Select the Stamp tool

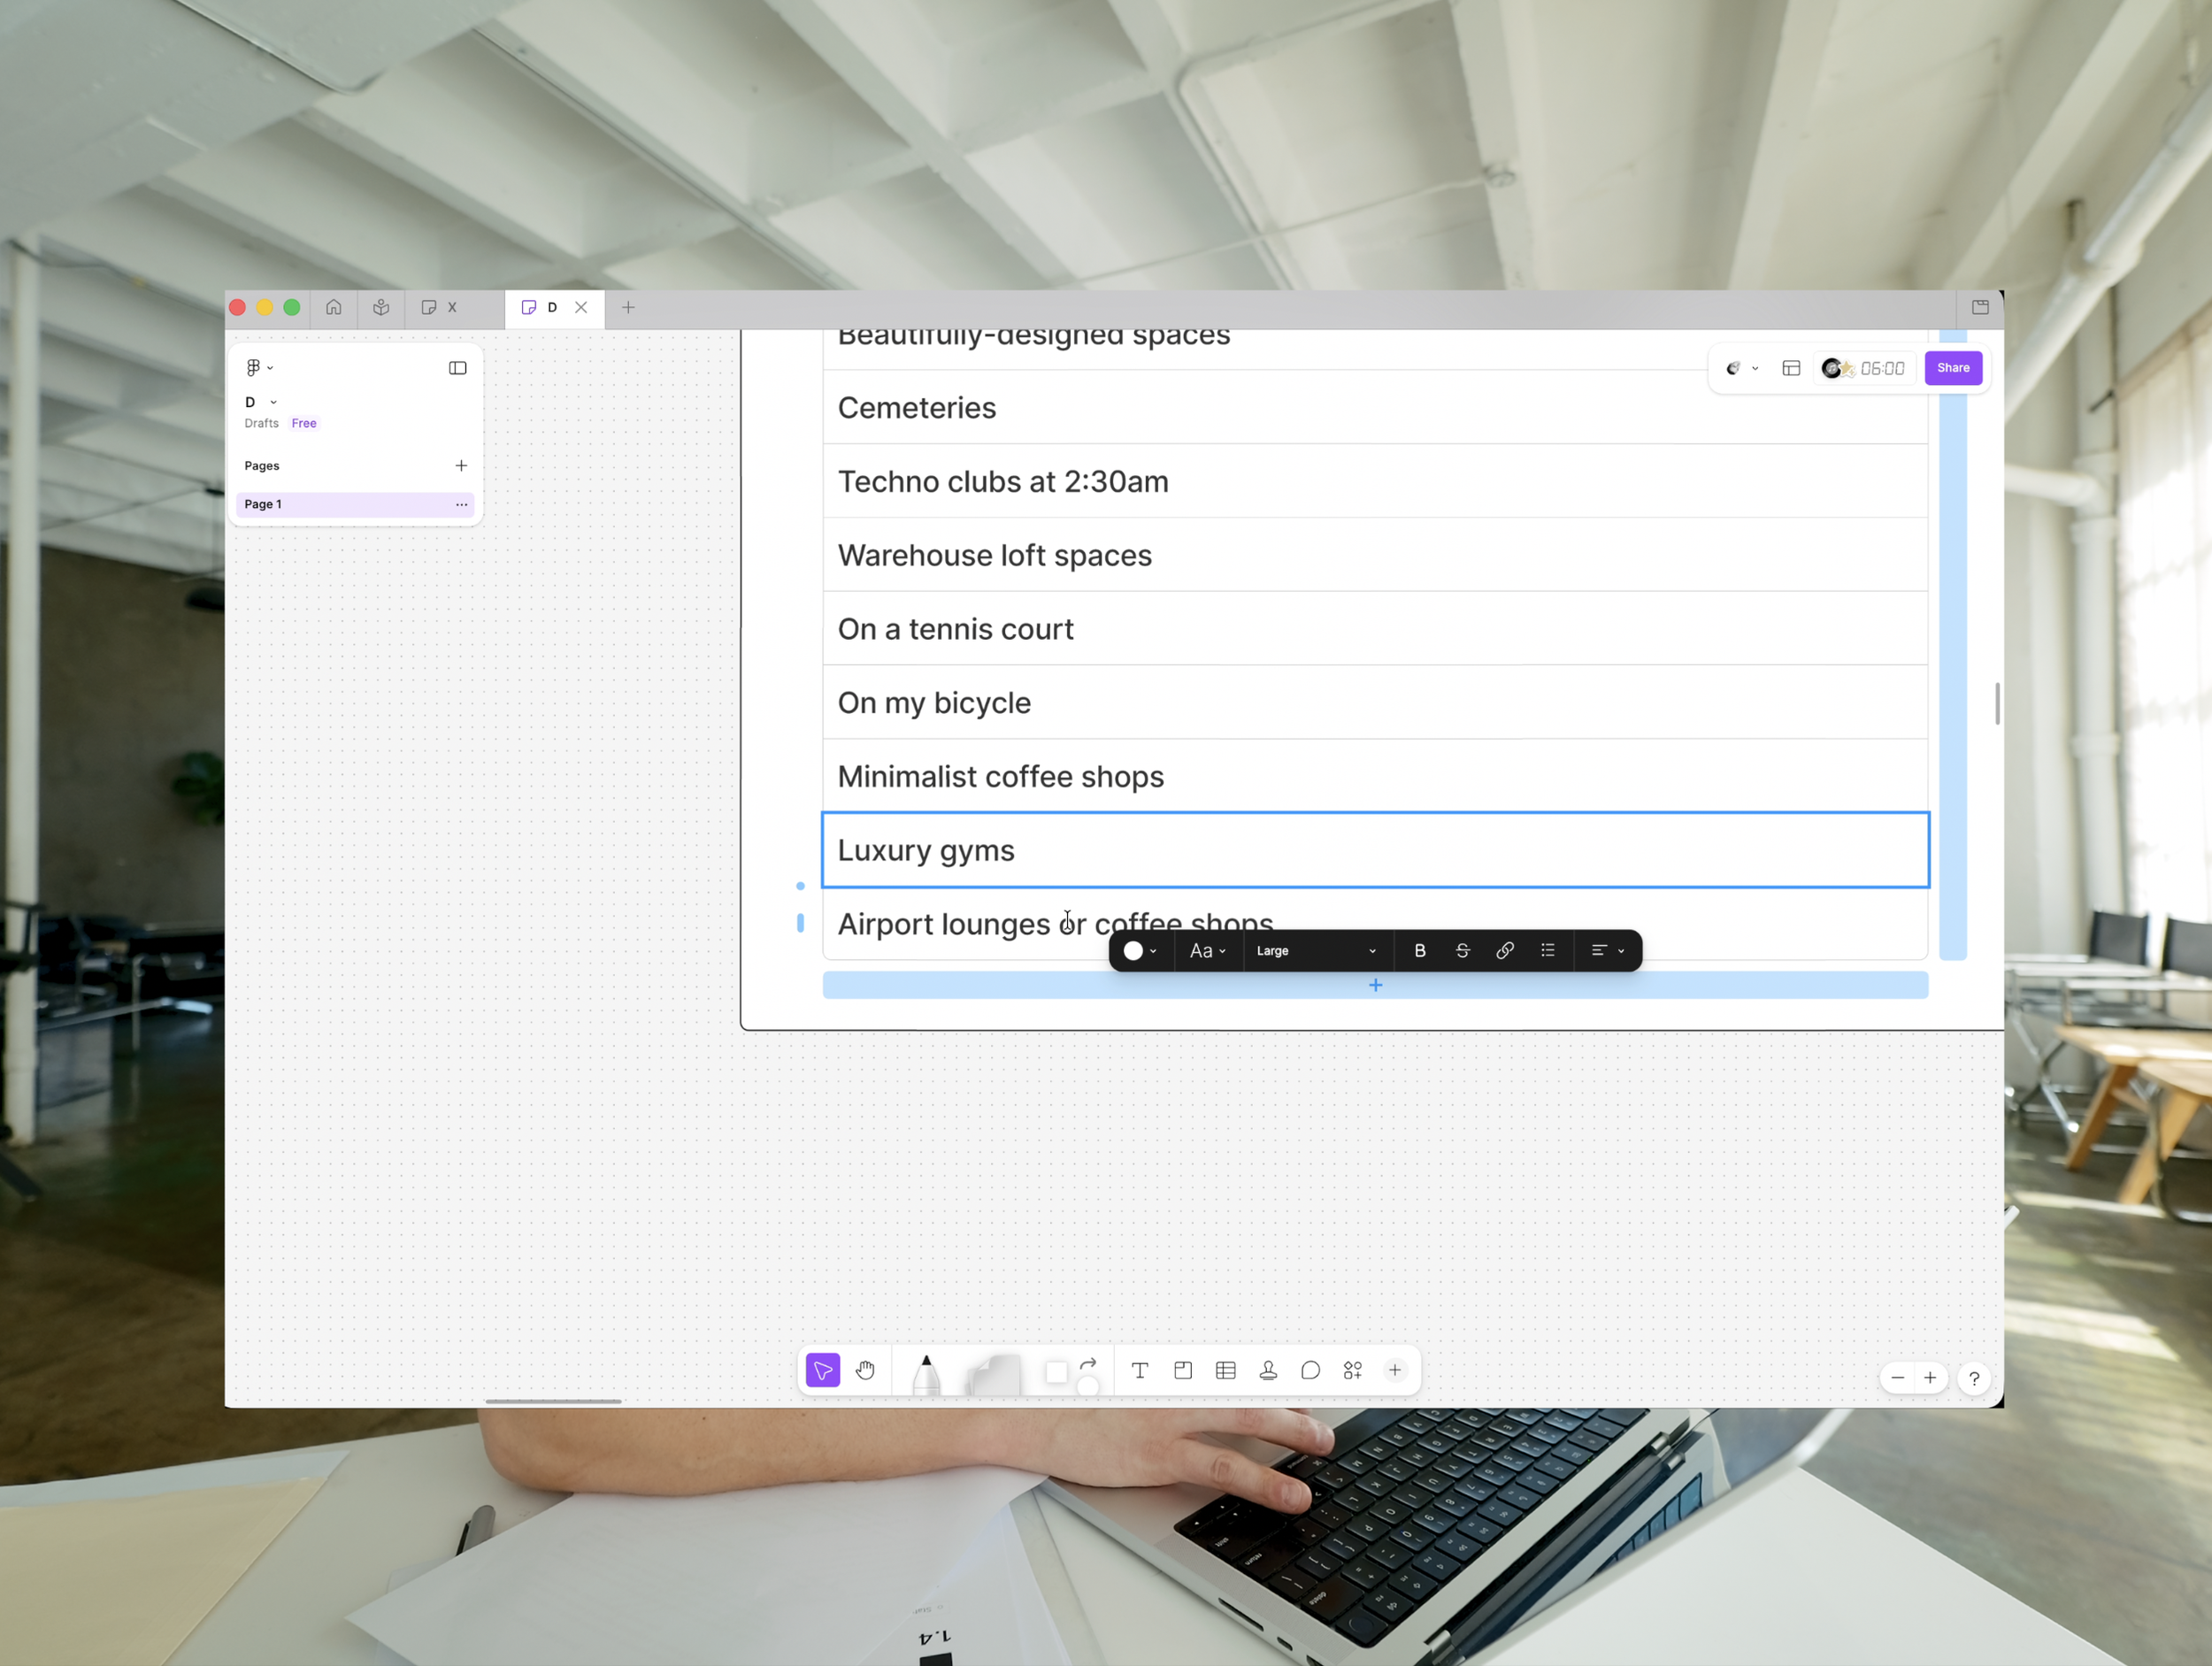1268,1370
